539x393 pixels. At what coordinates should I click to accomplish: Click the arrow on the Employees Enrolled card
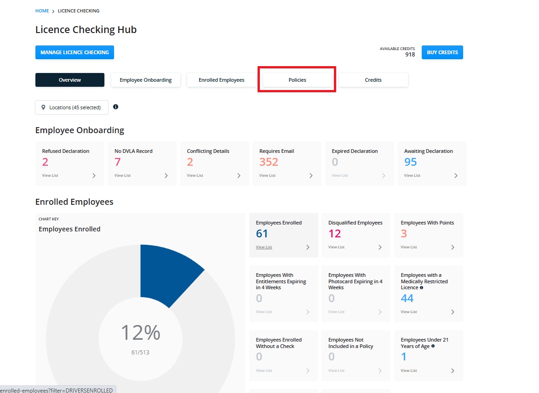308,247
